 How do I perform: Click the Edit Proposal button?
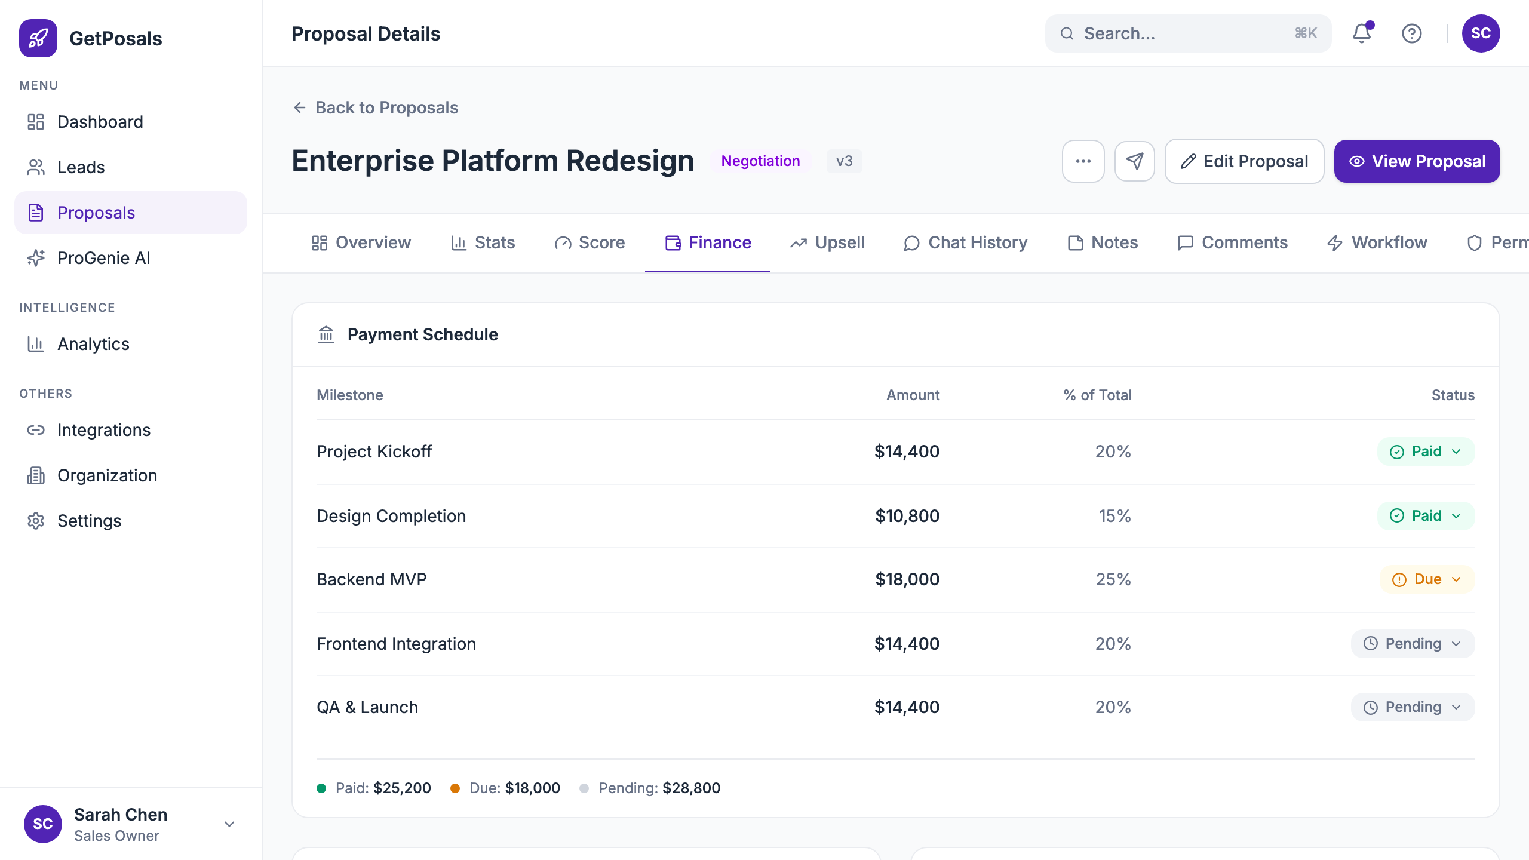coord(1245,161)
